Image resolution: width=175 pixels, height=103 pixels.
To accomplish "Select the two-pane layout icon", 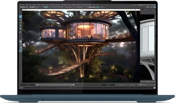I will (x=20, y=48).
